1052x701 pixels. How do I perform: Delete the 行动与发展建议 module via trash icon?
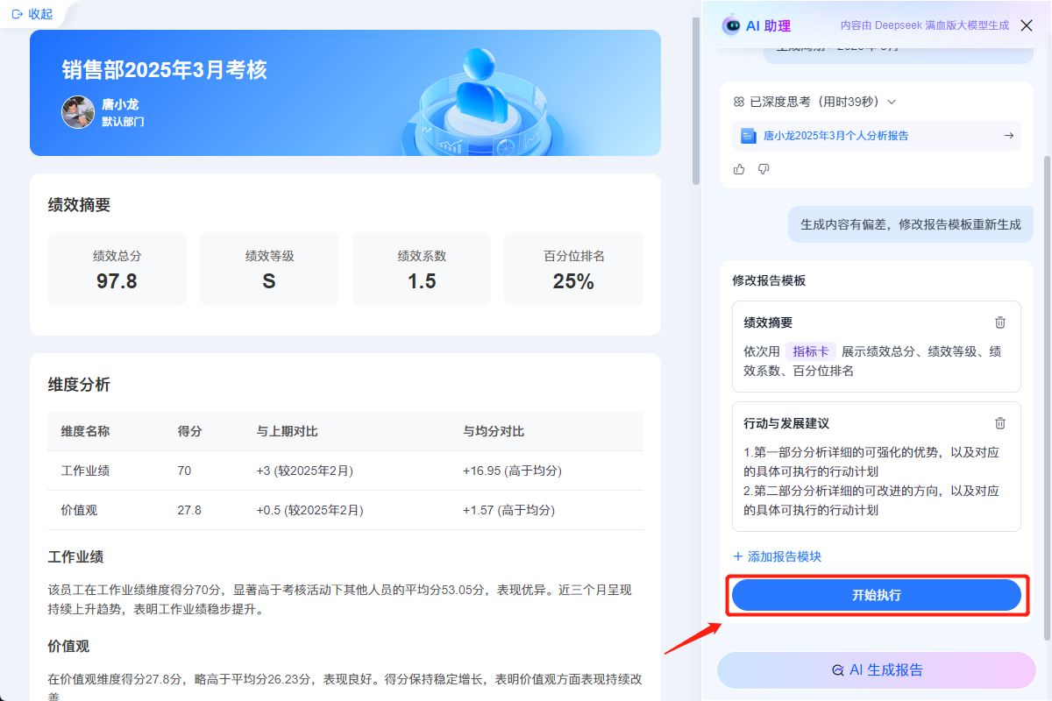(x=1000, y=422)
